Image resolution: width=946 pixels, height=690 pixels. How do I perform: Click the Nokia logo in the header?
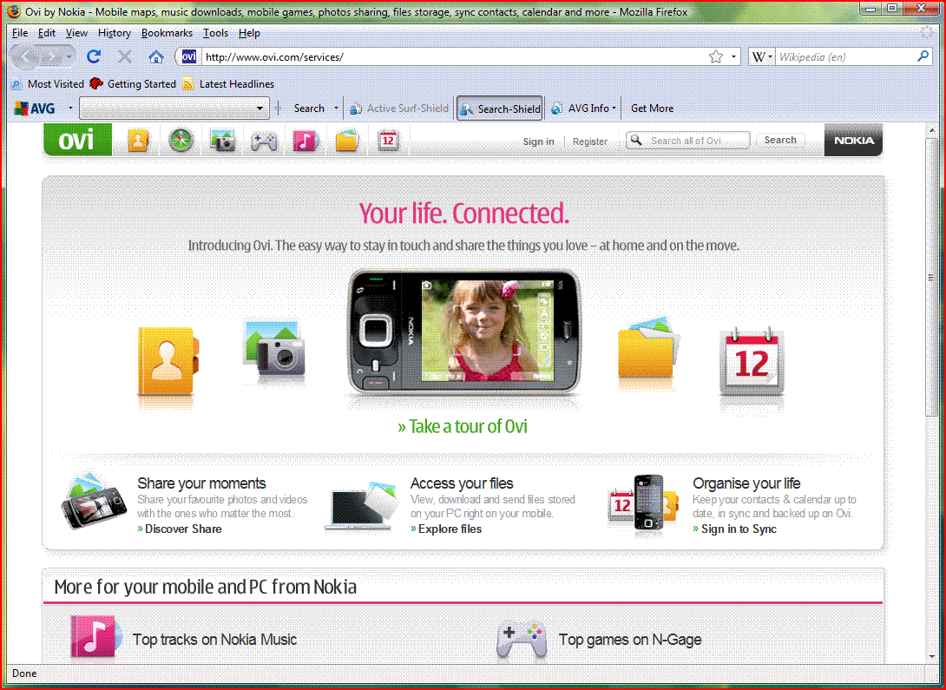click(x=854, y=140)
